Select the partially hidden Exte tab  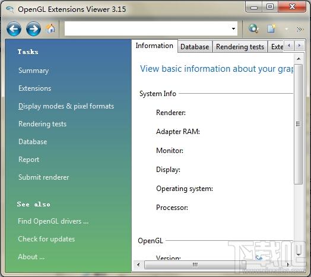(277, 47)
